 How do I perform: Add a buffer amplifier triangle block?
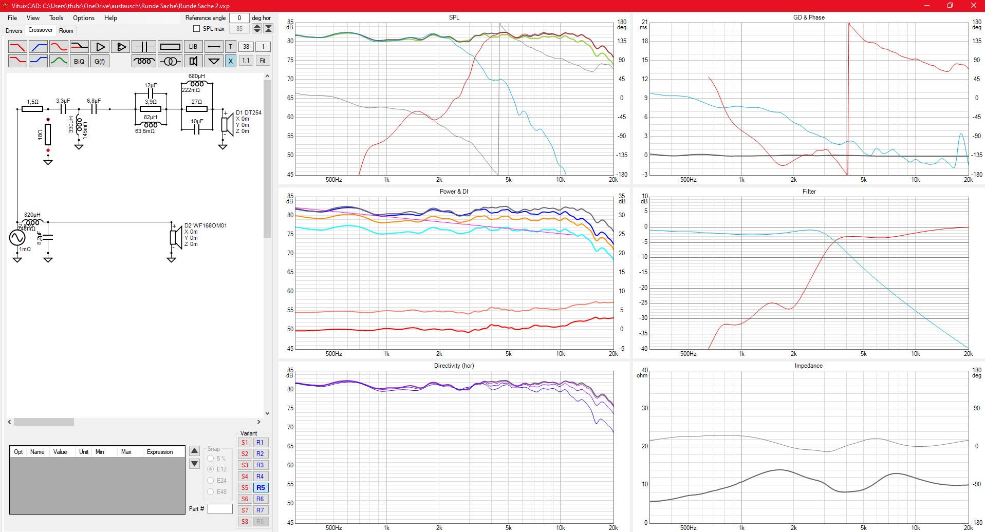click(100, 47)
